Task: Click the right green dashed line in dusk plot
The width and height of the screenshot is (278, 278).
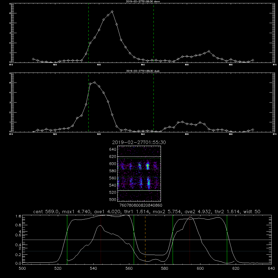Action: point(153,102)
